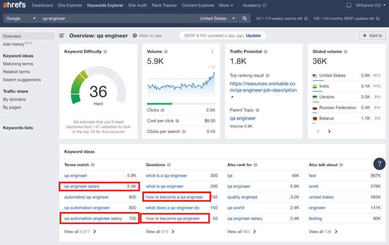The image size is (389, 245).
Task: Click the Update link for SERP data
Action: coord(253,36)
